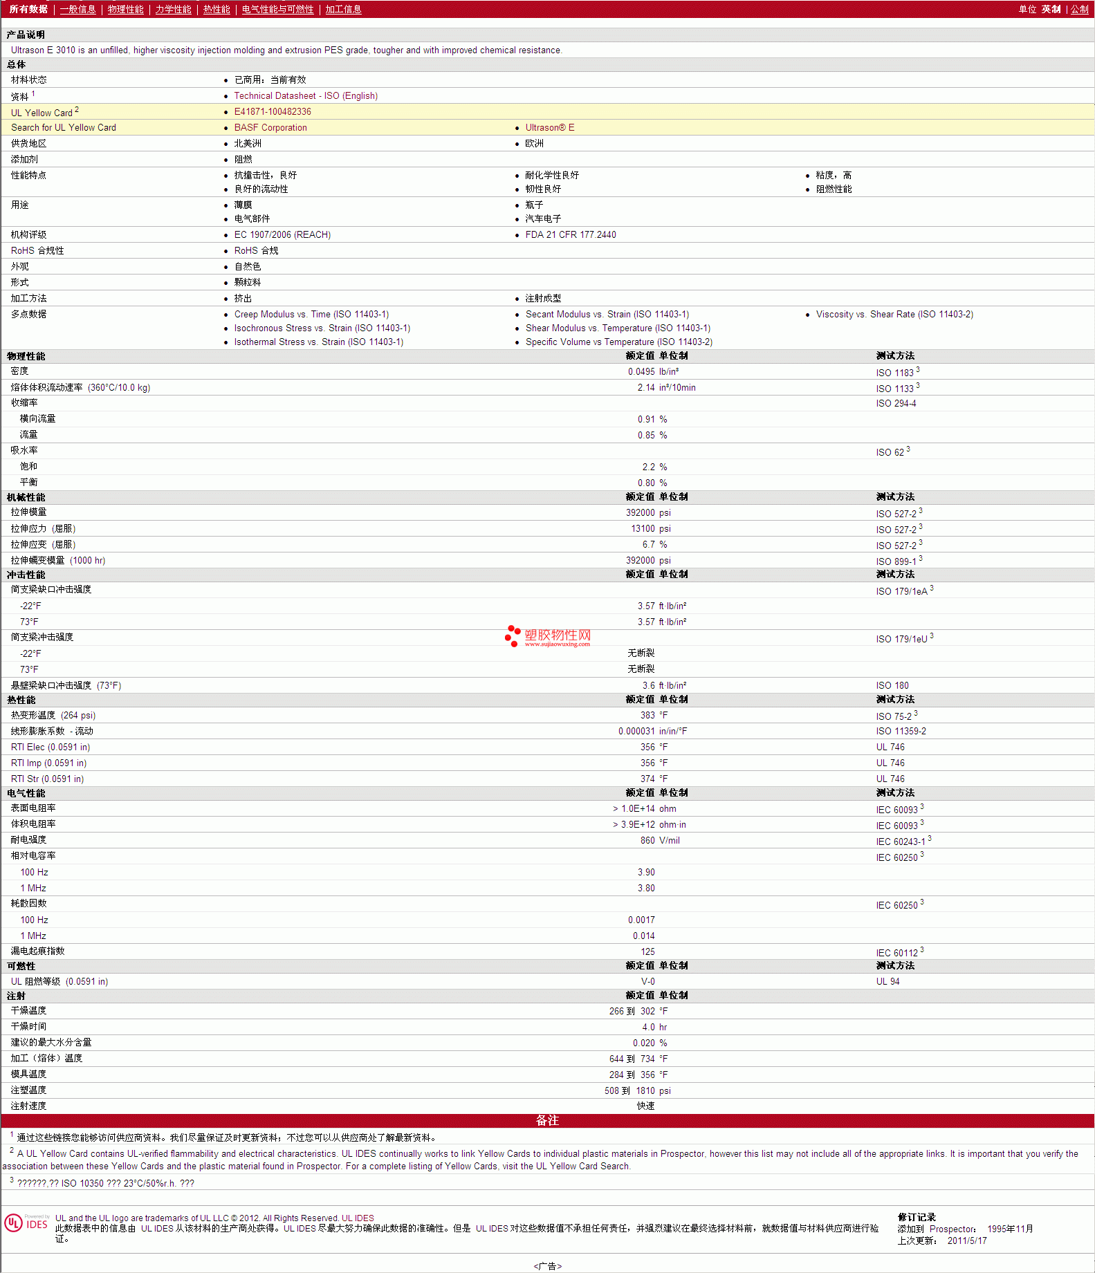Click the 修订记录 heading
1095x1273 pixels.
(917, 1217)
